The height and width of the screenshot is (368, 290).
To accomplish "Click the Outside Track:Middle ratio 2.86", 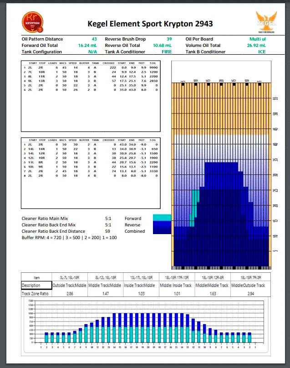I will coord(70,294).
